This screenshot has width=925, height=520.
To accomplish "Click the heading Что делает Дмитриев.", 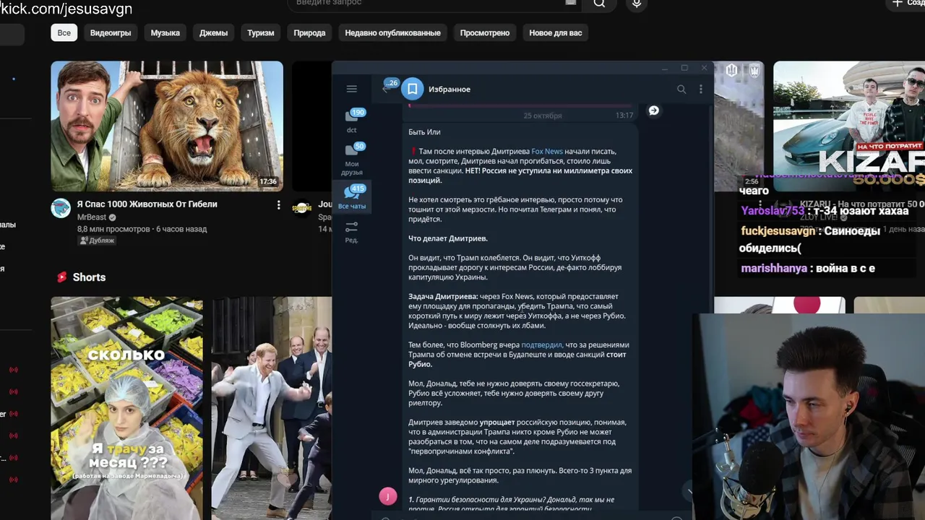I will coord(448,238).
